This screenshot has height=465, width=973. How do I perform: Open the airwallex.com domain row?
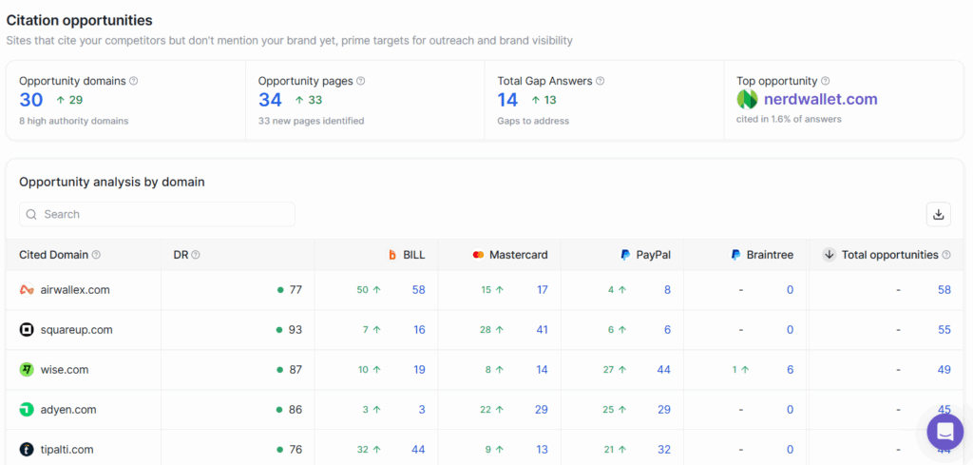coord(75,289)
